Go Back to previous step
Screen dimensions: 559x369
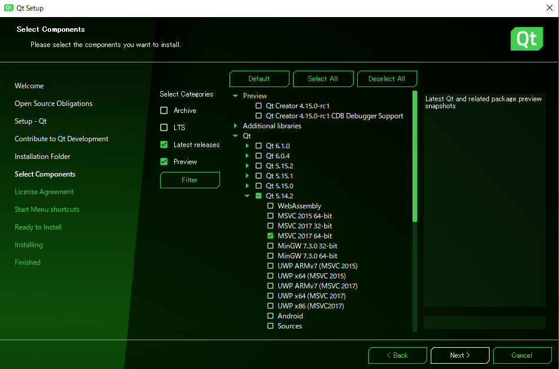(398, 355)
